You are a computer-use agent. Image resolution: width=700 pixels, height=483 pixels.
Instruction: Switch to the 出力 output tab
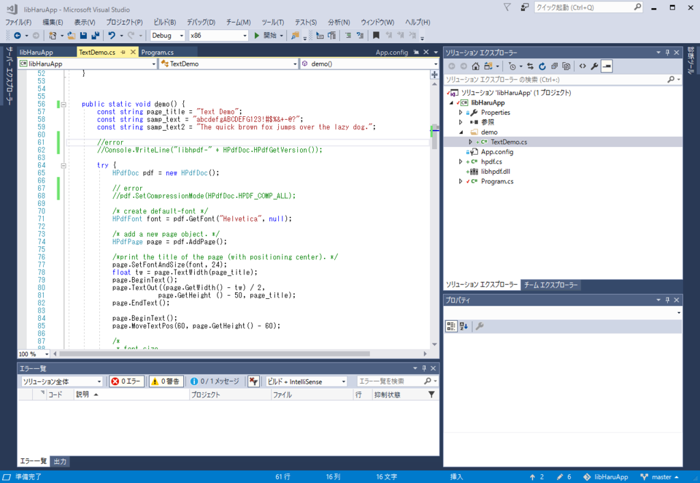point(60,461)
